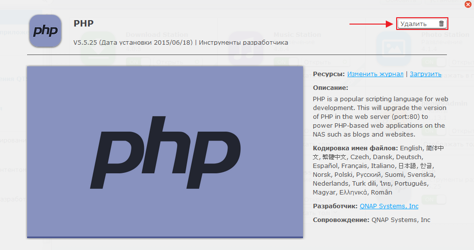
Task: Click the Кодировка имен файлов label
Action: click(x=355, y=148)
